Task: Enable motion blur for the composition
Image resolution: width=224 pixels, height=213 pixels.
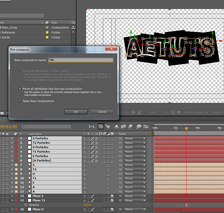Action: point(130,126)
